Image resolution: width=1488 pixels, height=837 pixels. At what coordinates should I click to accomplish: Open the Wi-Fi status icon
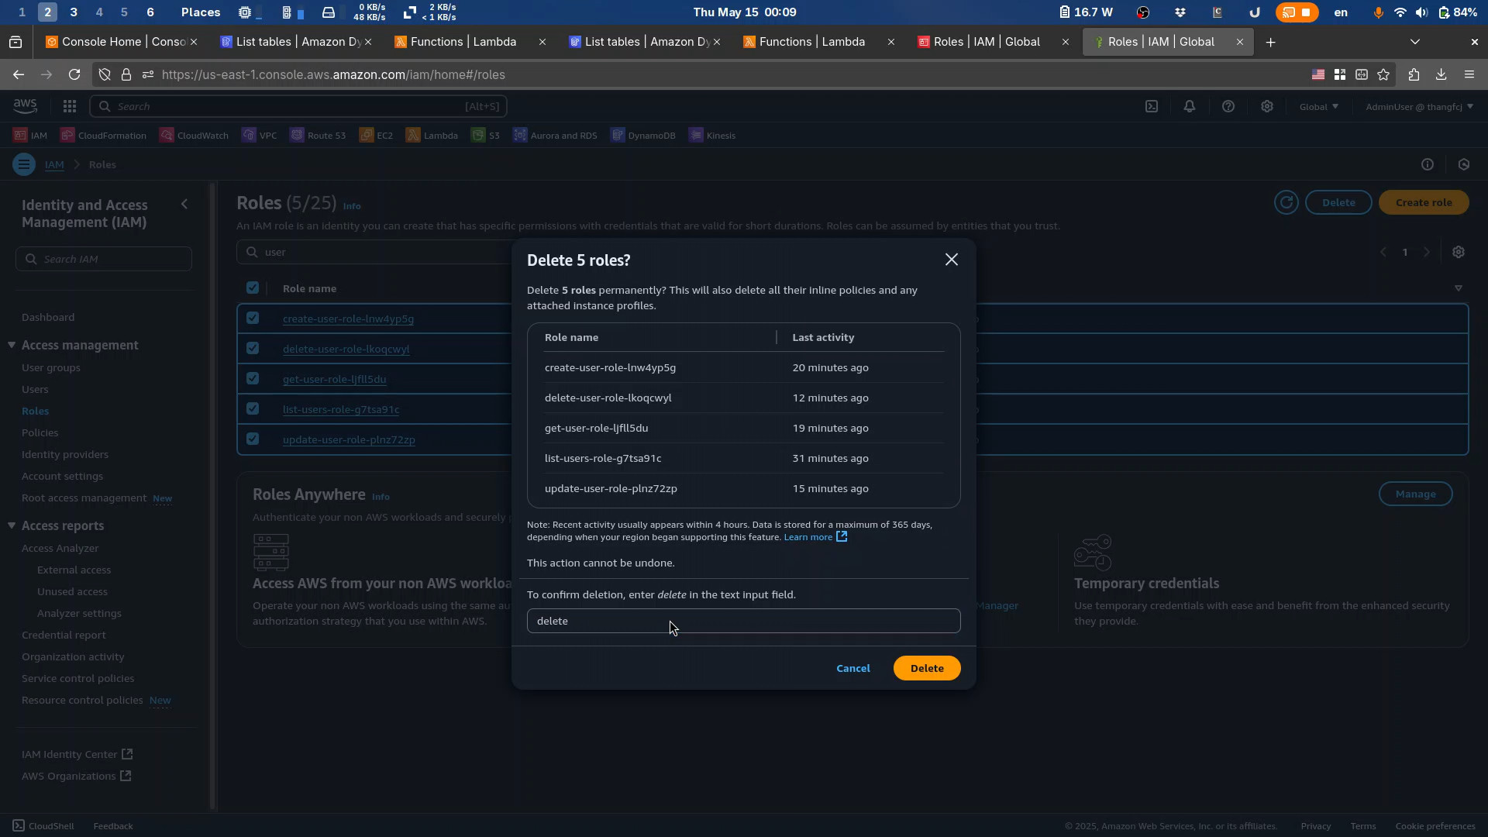[1400, 12]
